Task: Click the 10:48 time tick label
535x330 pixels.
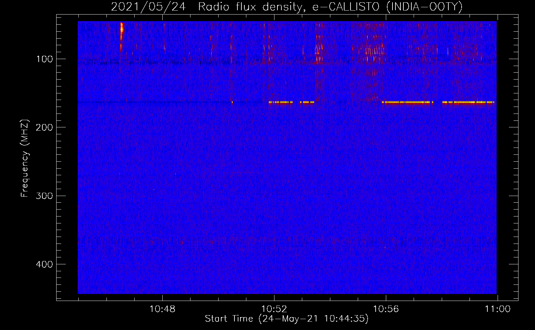Action: (x=162, y=309)
